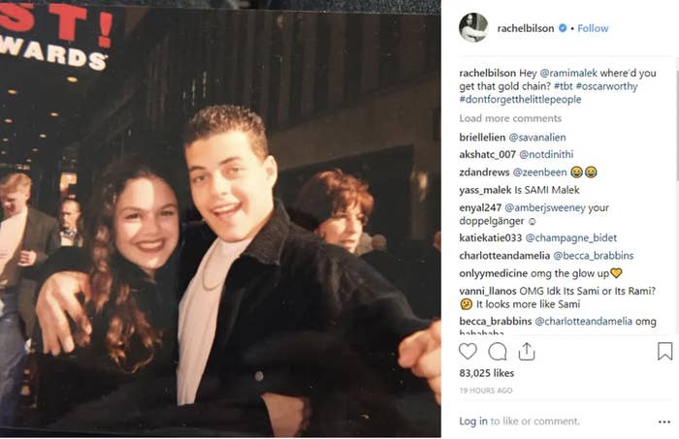Open the rachelbilson username in header
Image resolution: width=679 pixels, height=439 pixels.
click(x=526, y=28)
